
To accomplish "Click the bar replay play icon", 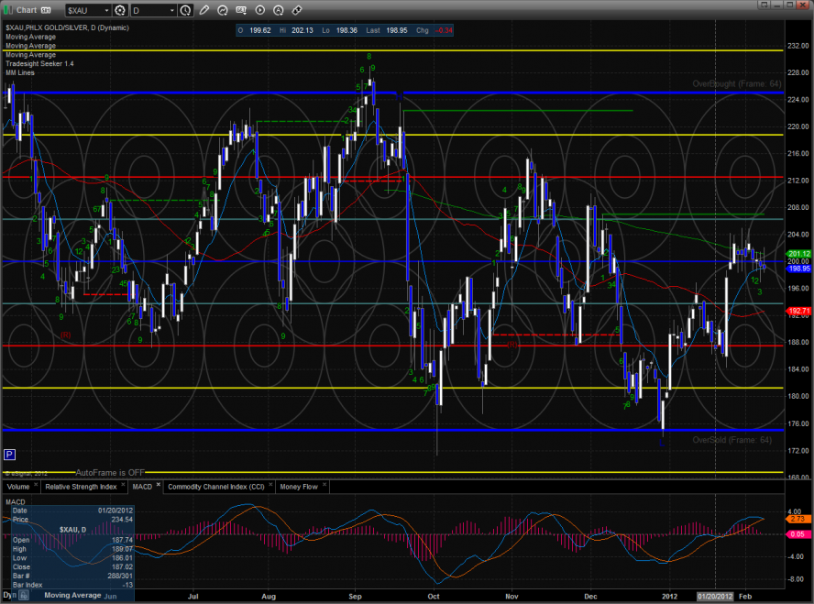I will tap(260, 10).
